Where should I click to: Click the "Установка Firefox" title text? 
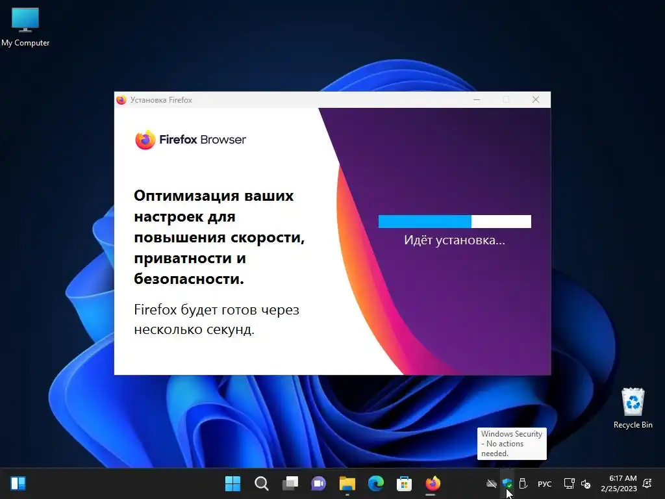(161, 100)
